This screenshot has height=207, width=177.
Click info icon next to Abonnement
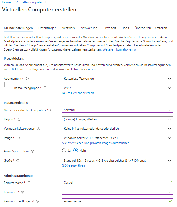pos(27,79)
